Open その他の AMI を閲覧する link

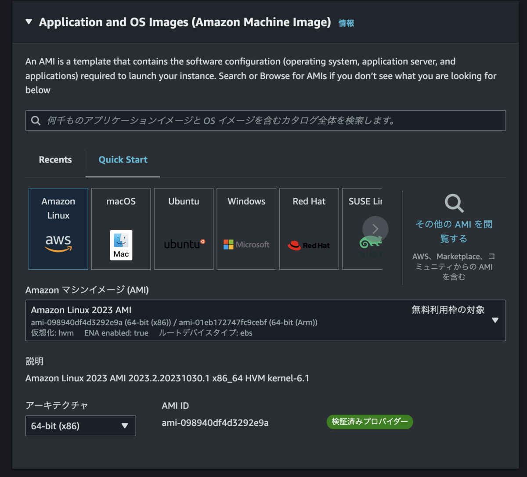click(454, 231)
